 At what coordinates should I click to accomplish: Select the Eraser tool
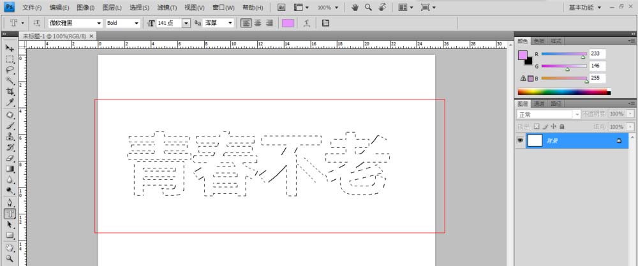[10, 158]
